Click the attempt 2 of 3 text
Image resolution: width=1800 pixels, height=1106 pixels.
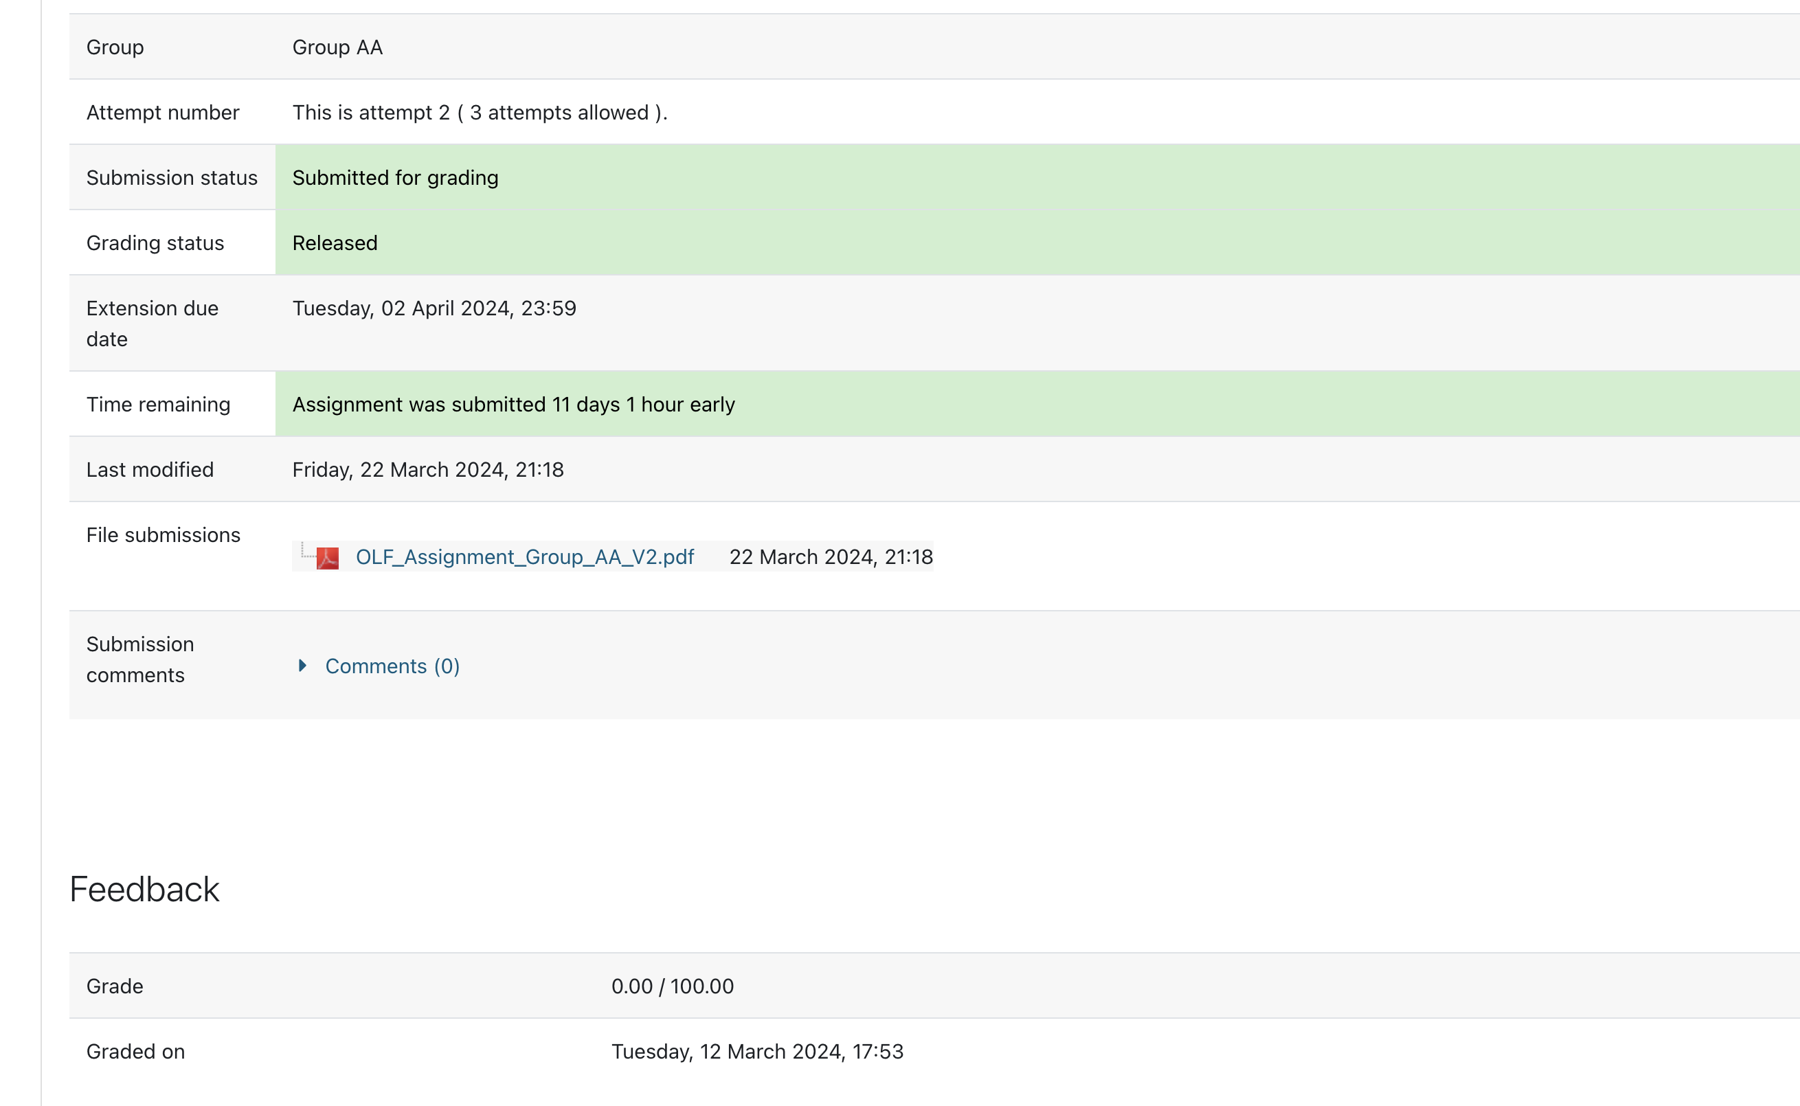click(x=480, y=113)
